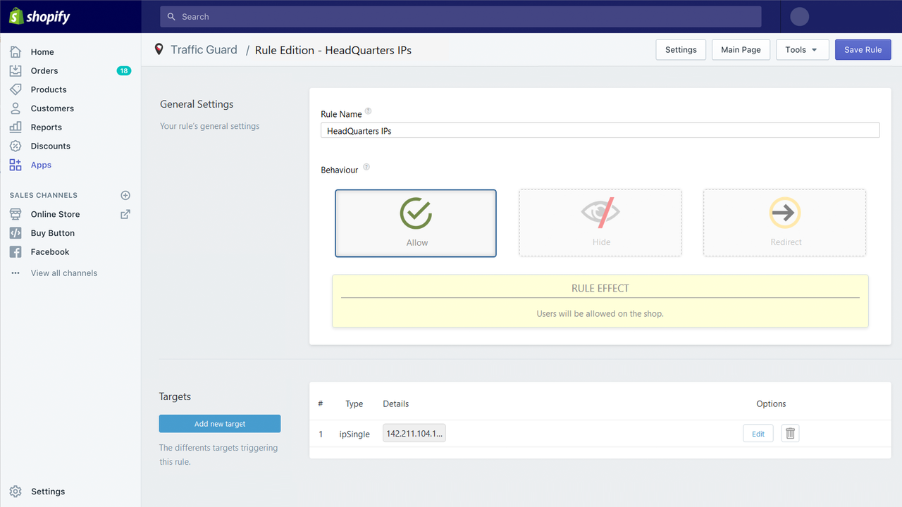Go to the Main Page tab
902x507 pixels.
coord(741,49)
